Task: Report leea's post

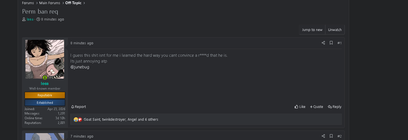Action: [78, 107]
